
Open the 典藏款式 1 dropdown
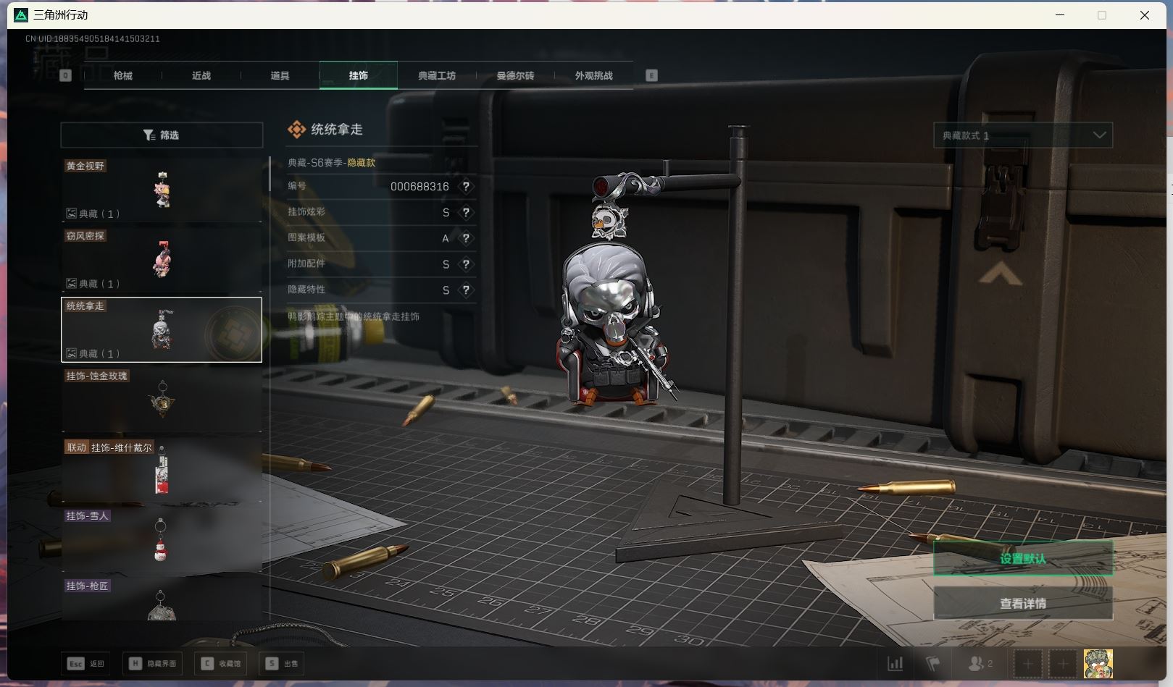tap(1022, 135)
